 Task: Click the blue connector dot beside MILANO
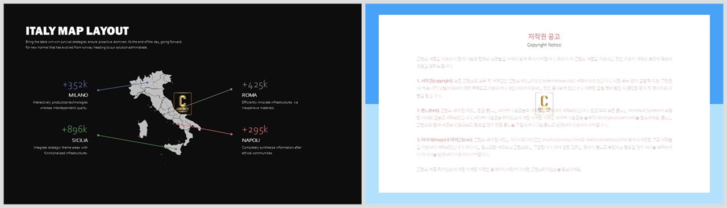click(x=98, y=90)
